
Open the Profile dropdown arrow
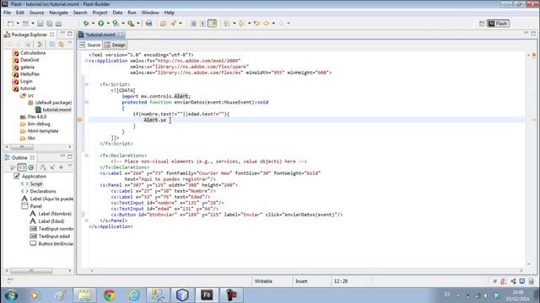point(123,24)
